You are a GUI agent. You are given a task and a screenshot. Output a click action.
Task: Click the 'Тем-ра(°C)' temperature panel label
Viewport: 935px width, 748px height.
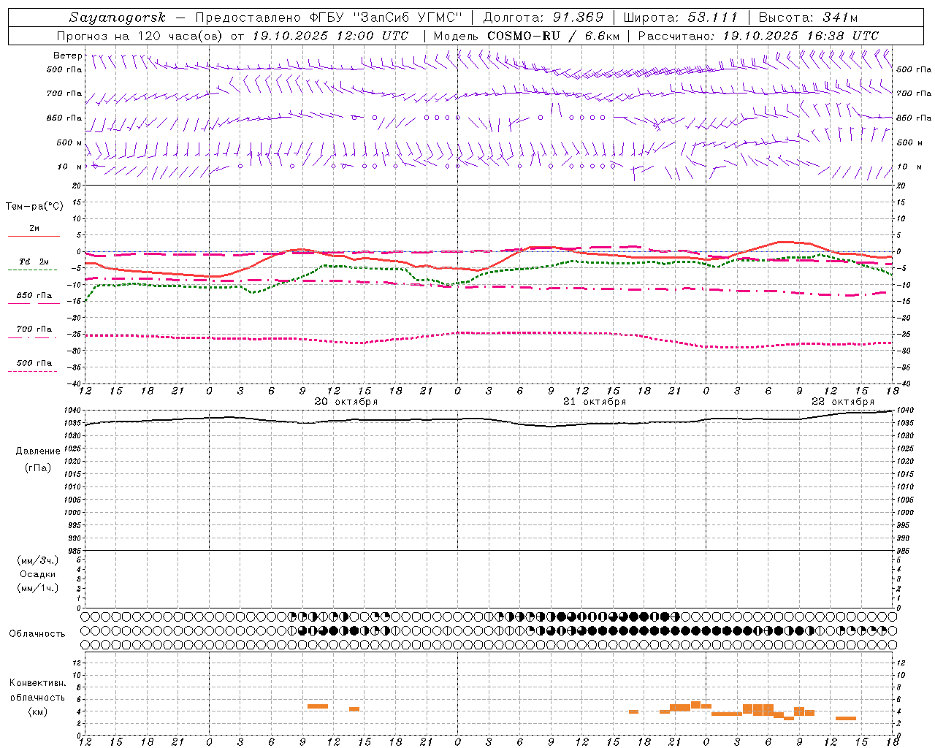pos(34,207)
